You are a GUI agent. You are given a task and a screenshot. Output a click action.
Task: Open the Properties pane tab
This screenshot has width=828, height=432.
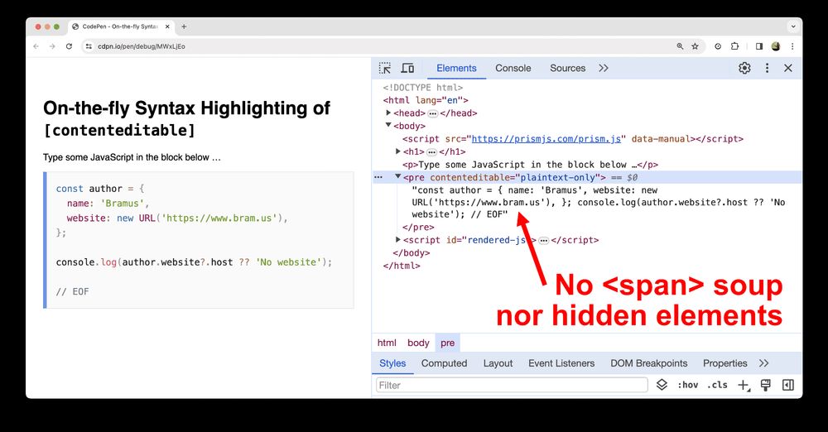point(725,363)
